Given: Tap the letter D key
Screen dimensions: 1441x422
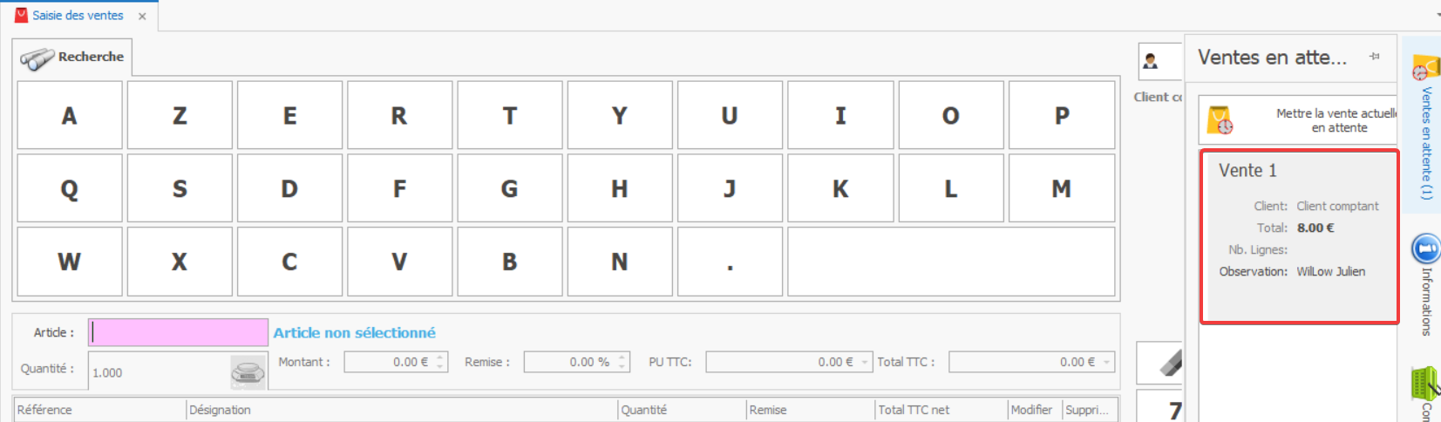Looking at the screenshot, I should (289, 188).
